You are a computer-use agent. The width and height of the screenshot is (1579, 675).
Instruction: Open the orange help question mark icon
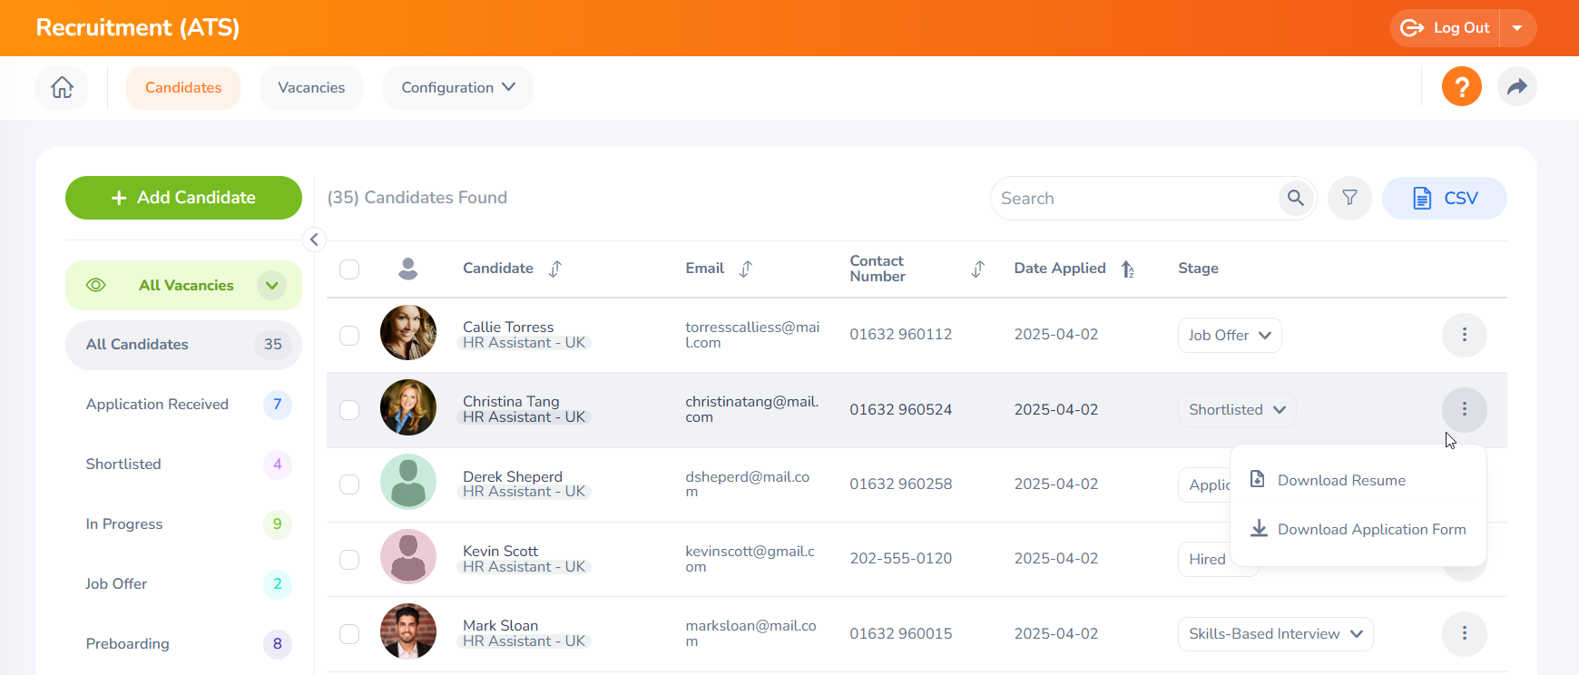(x=1461, y=87)
